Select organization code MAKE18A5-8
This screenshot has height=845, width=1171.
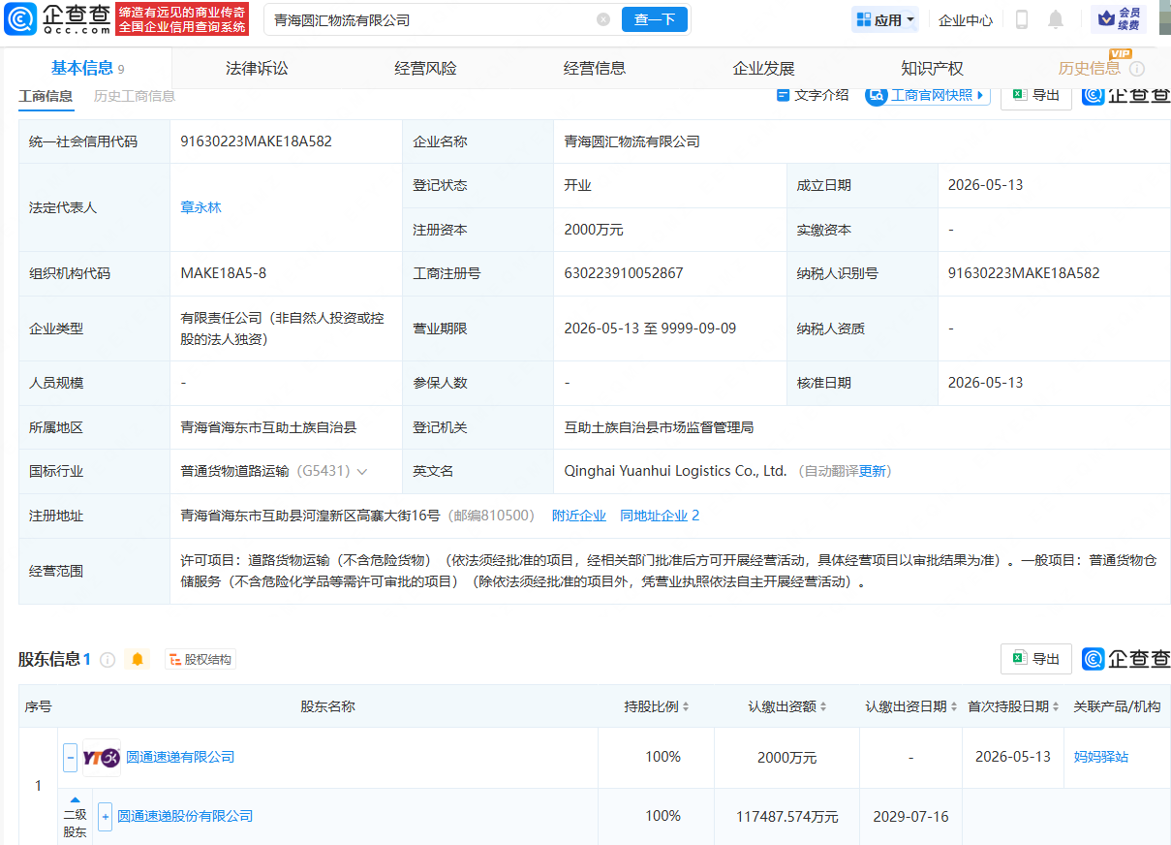click(x=224, y=273)
